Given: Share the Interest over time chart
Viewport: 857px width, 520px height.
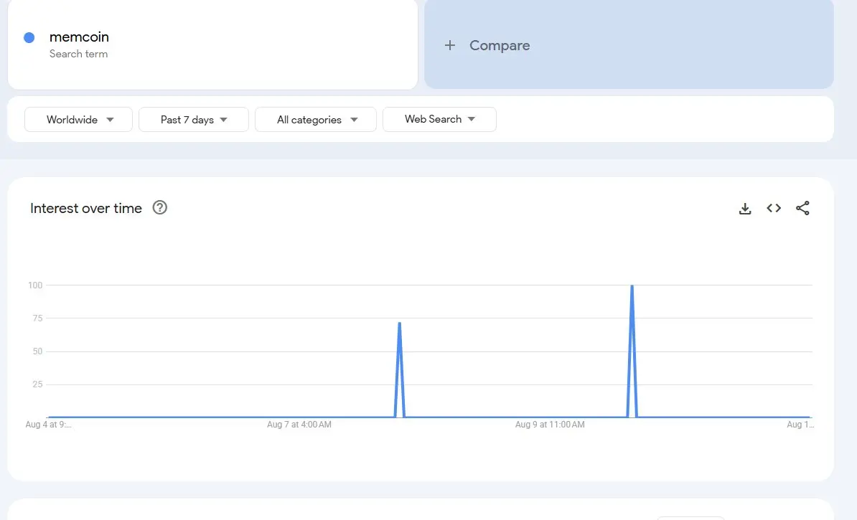Looking at the screenshot, I should (x=802, y=208).
